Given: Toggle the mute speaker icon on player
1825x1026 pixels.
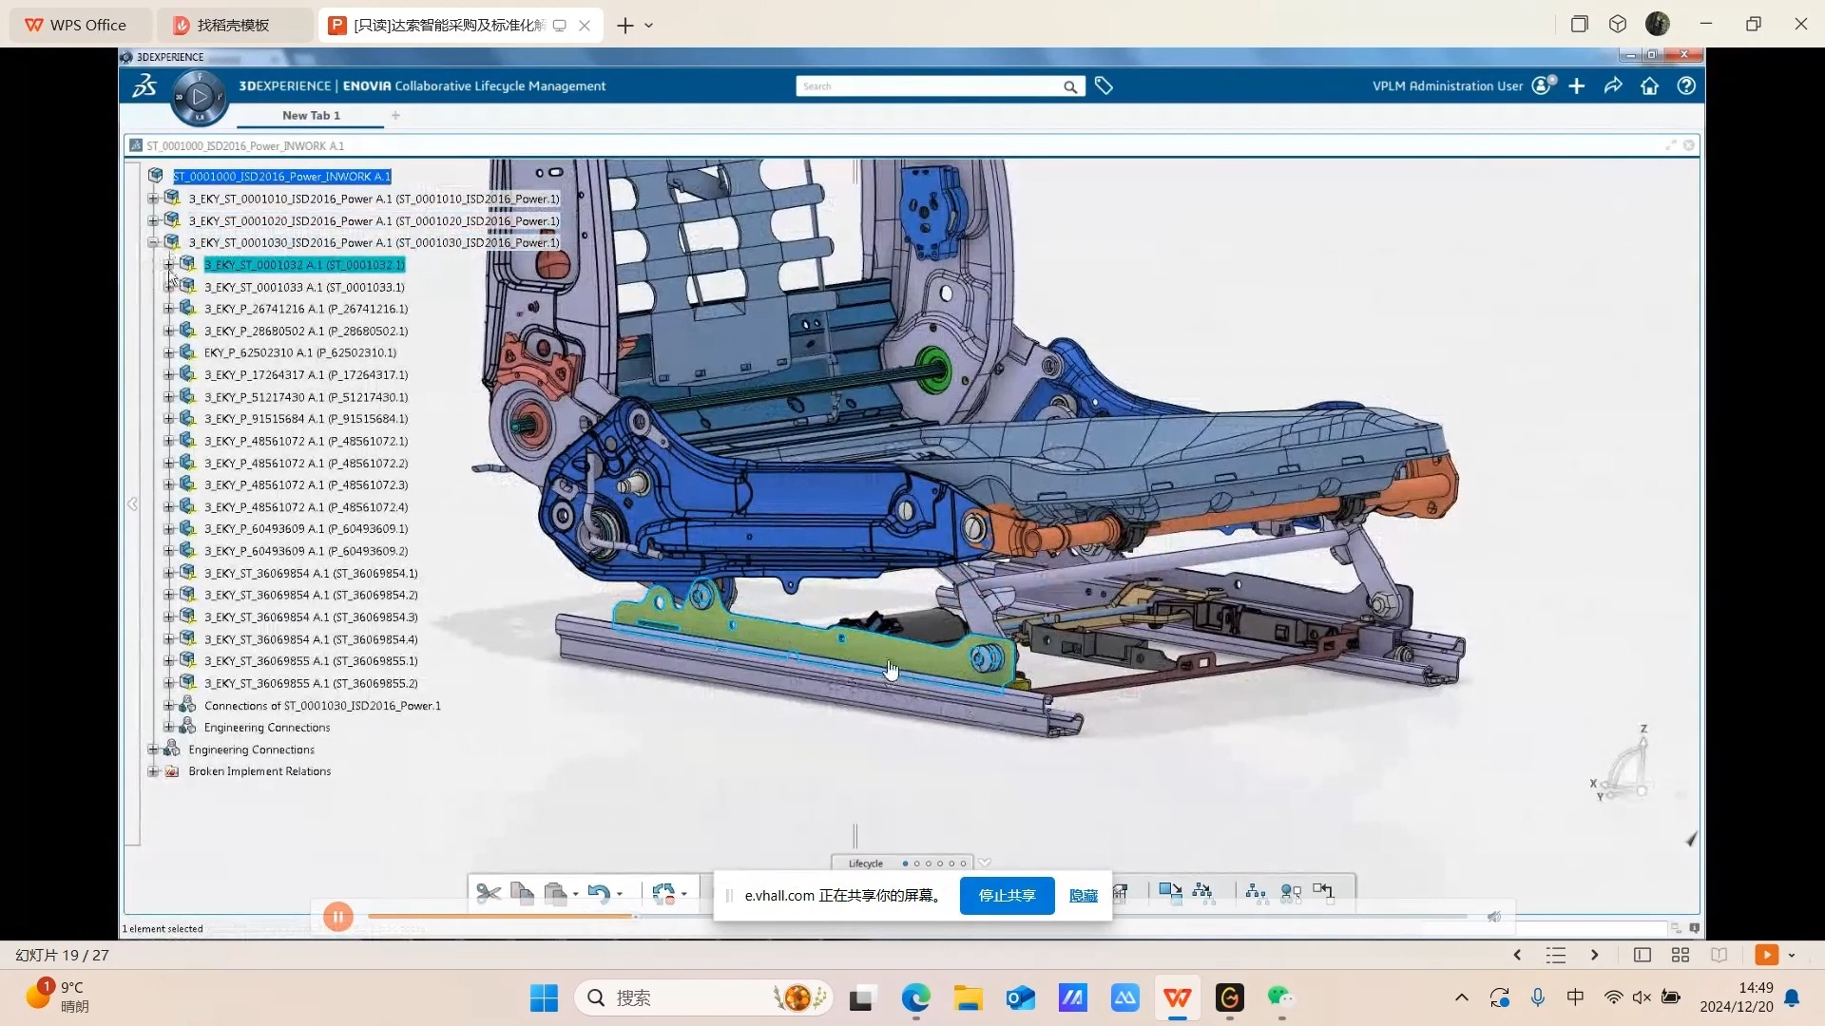Looking at the screenshot, I should point(1494,917).
